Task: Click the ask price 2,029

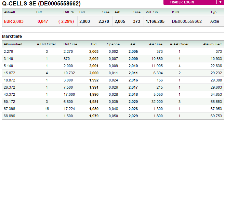Action: coord(133,116)
